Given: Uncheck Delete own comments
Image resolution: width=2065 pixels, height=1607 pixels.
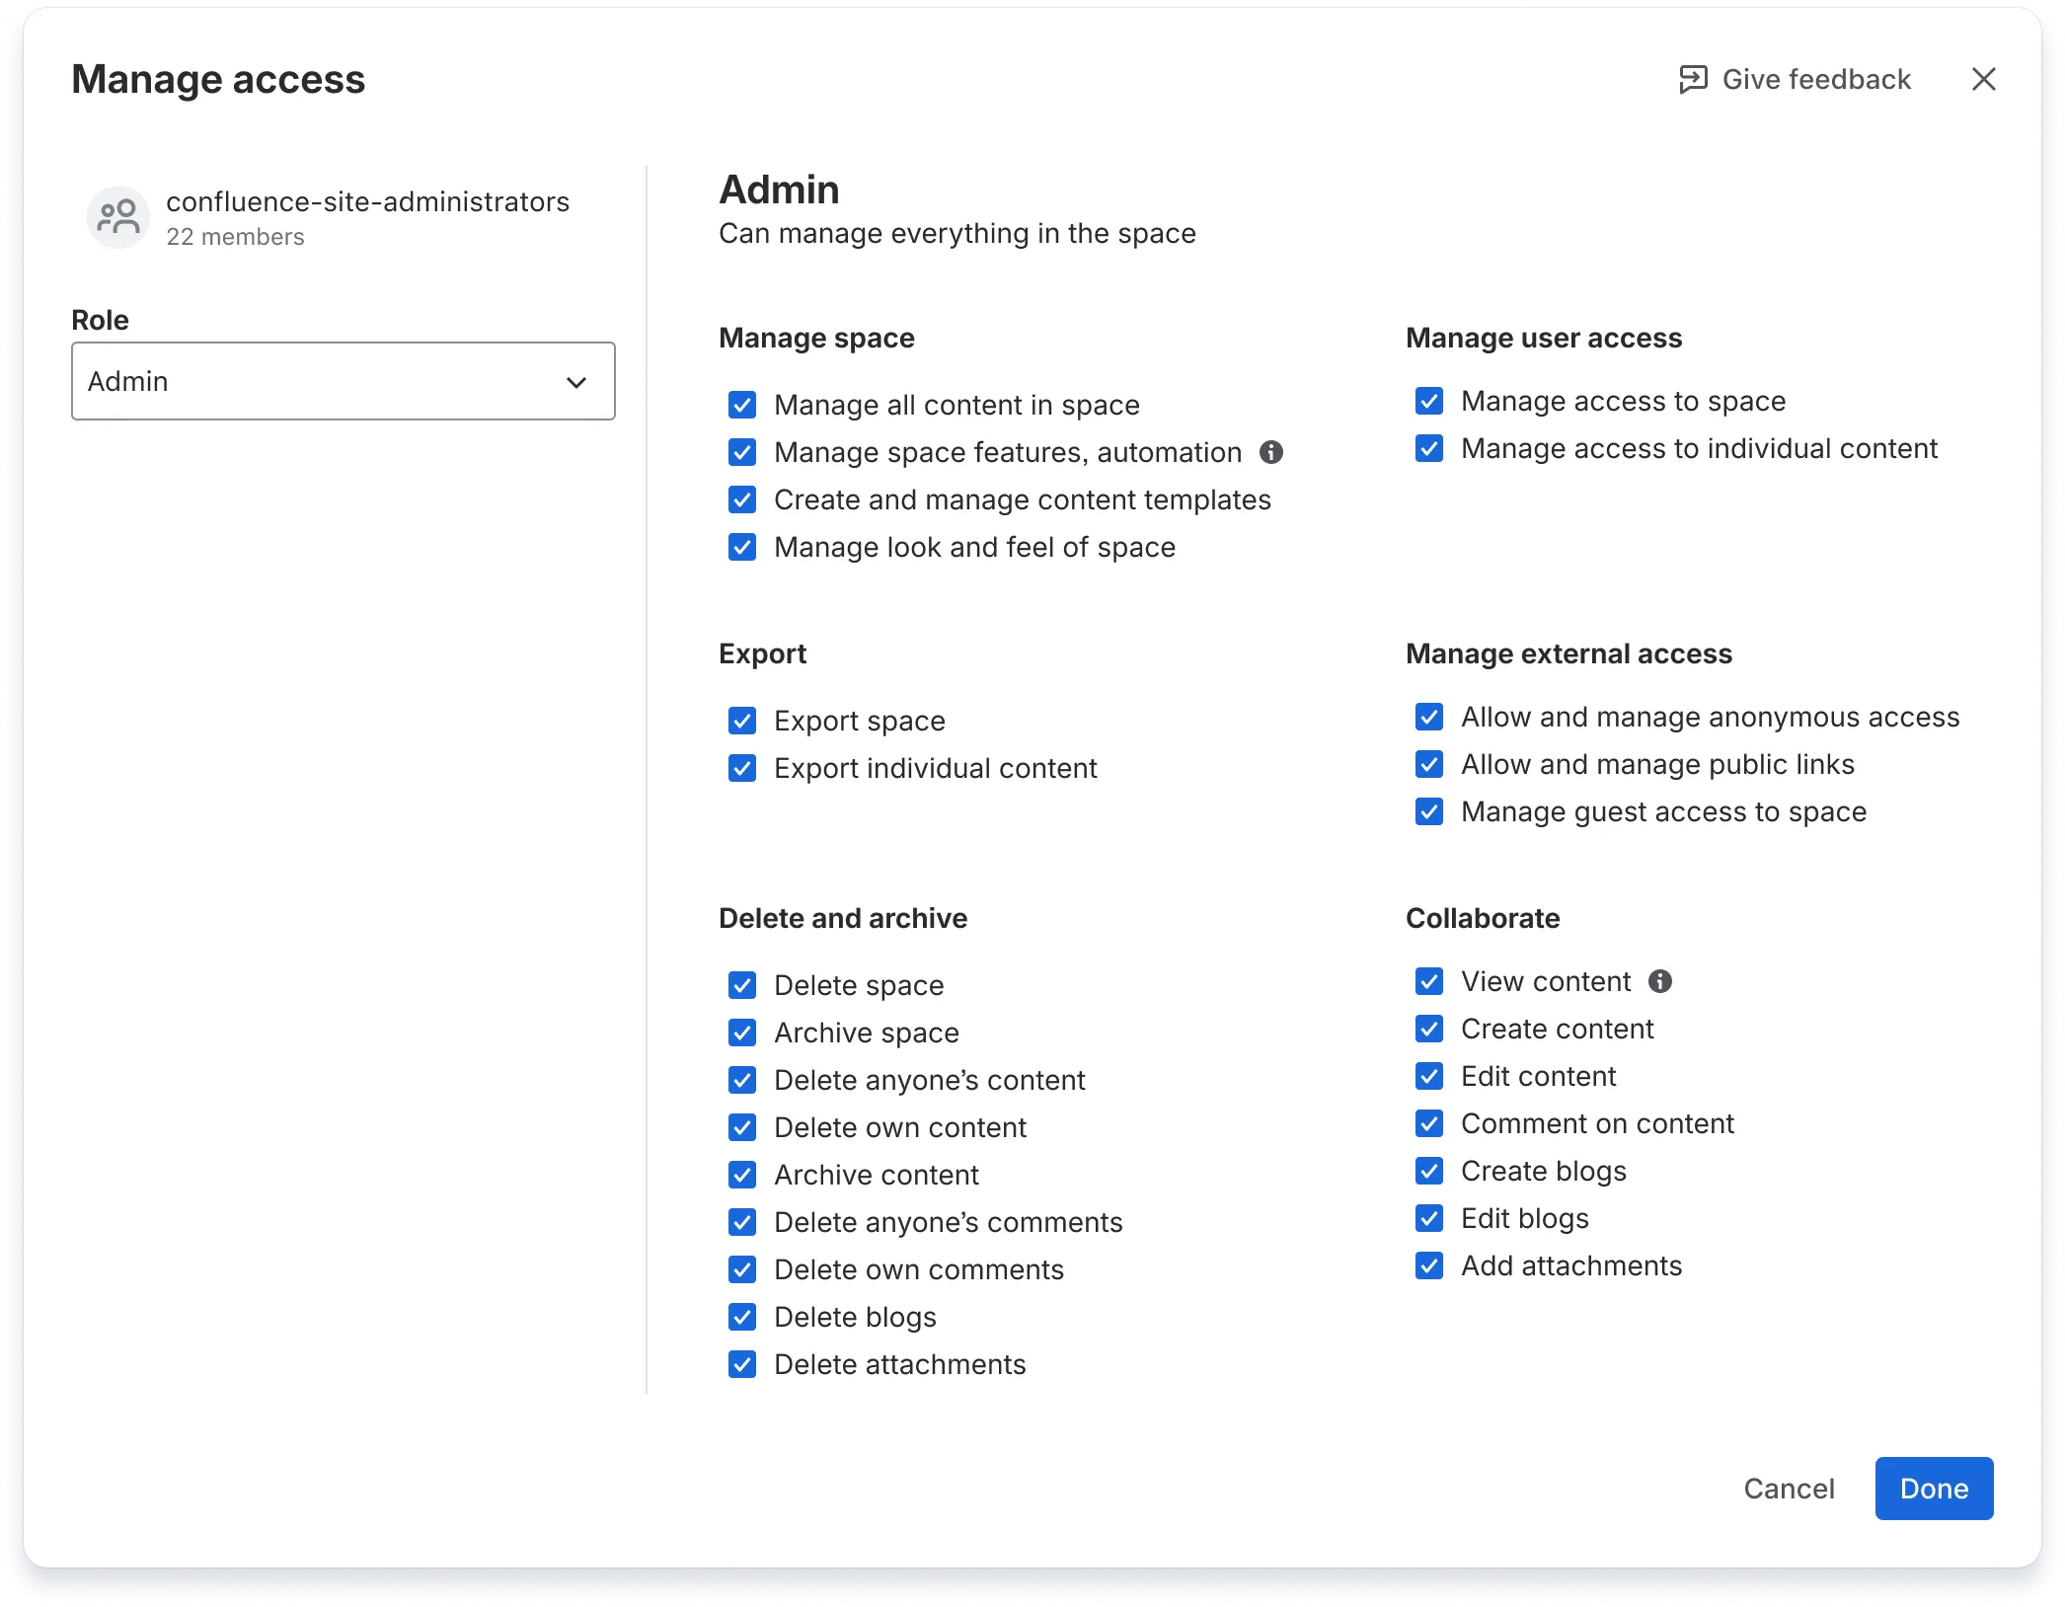Looking at the screenshot, I should coord(742,1269).
